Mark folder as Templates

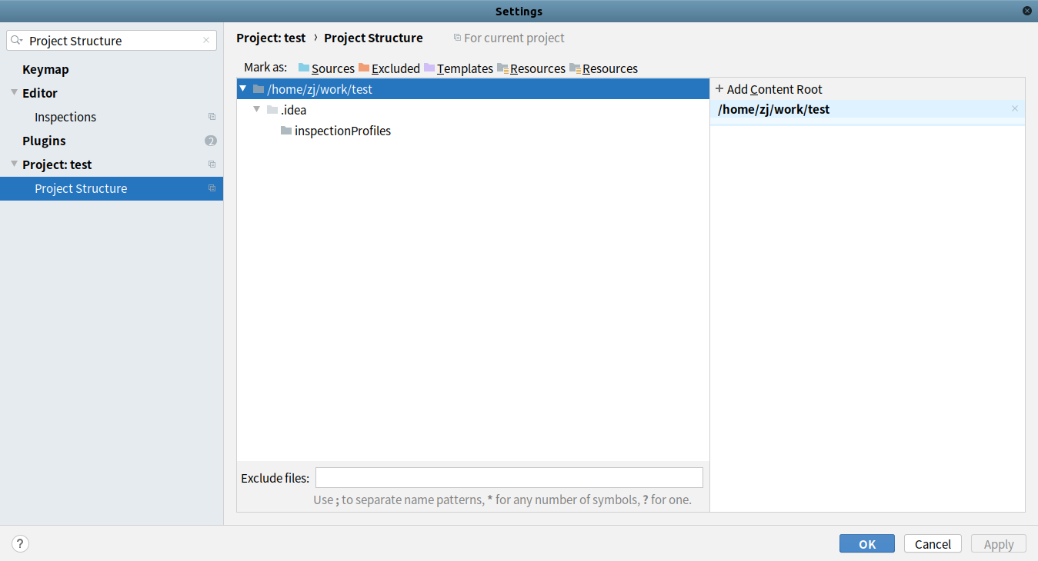[459, 68]
